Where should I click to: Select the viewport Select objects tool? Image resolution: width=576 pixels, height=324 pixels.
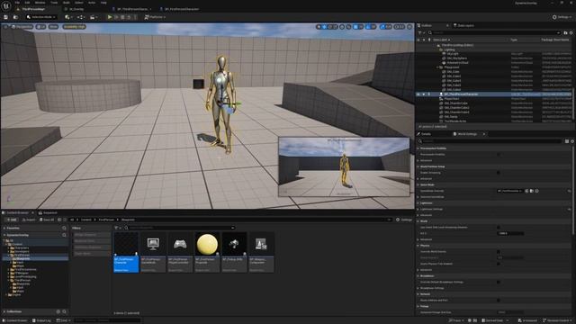319,27
